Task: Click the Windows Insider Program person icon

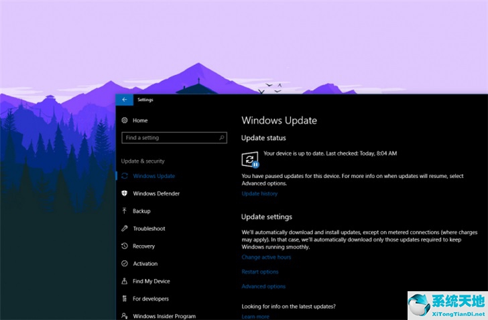Action: tap(125, 316)
